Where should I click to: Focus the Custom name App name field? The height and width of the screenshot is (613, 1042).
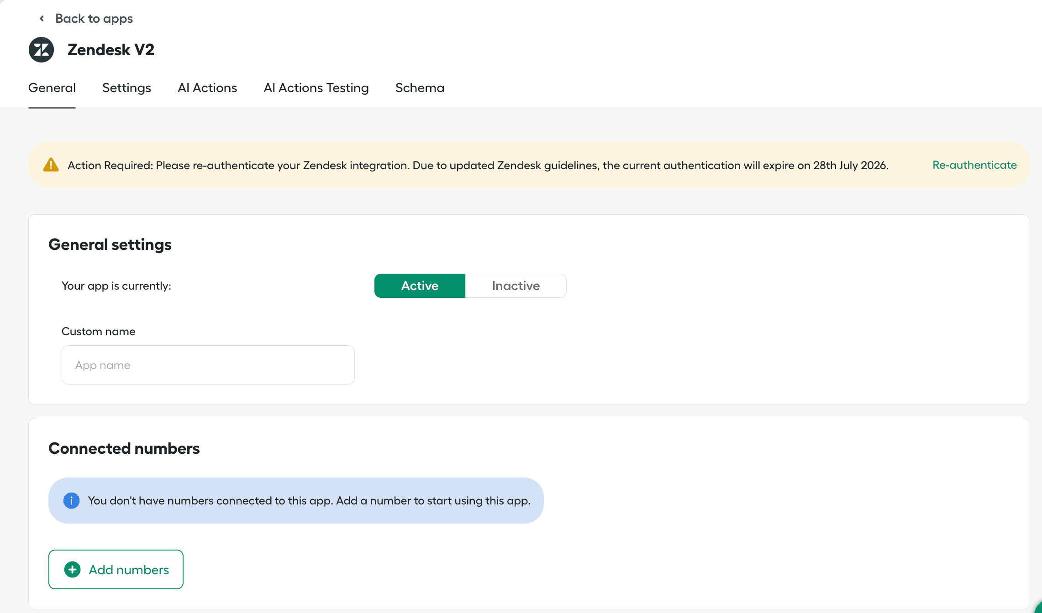(208, 365)
